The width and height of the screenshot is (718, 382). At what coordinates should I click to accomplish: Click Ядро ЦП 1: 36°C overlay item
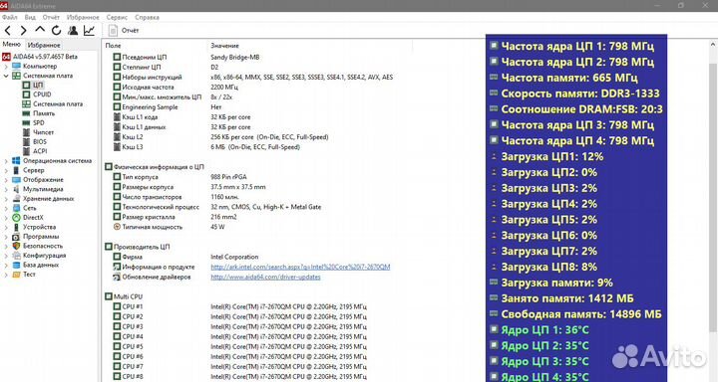[538, 330]
